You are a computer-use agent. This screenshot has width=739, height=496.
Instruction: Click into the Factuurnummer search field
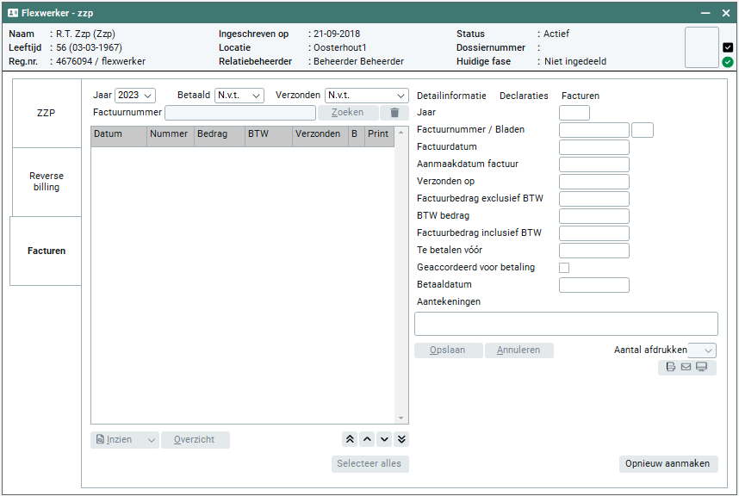click(x=240, y=113)
